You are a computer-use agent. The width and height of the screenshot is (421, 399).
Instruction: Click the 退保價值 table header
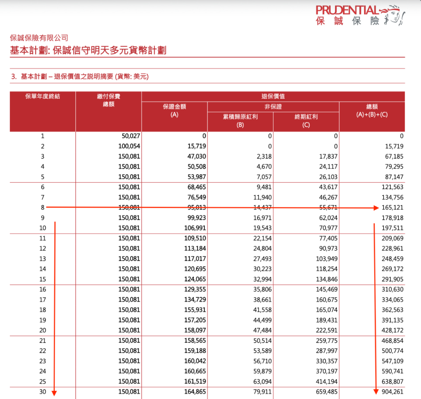(273, 97)
